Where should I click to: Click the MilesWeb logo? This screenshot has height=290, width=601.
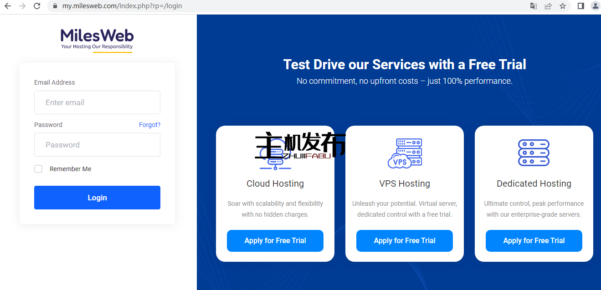coord(97,39)
